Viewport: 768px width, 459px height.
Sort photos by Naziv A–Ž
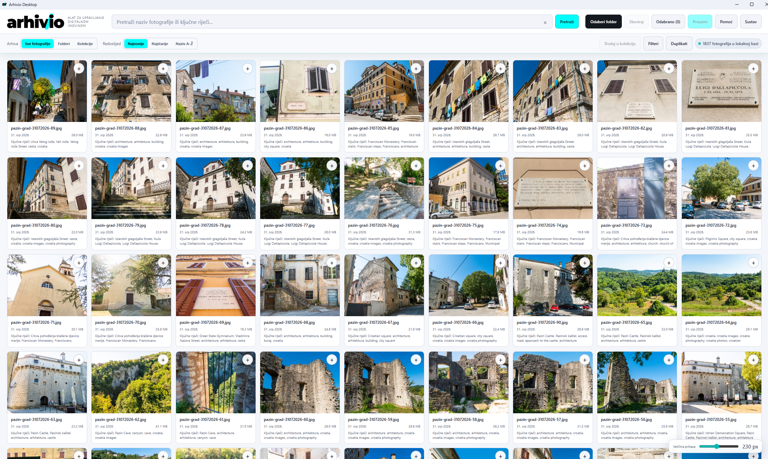184,44
